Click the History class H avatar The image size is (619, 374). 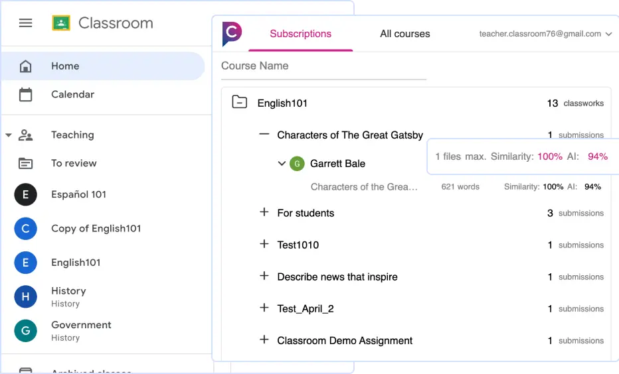[x=26, y=297]
